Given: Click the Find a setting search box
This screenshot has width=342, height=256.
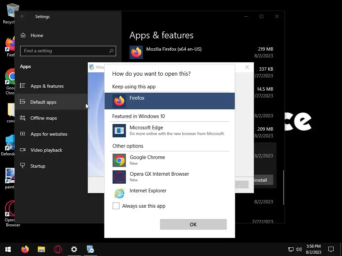Looking at the screenshot, I should coord(68,51).
